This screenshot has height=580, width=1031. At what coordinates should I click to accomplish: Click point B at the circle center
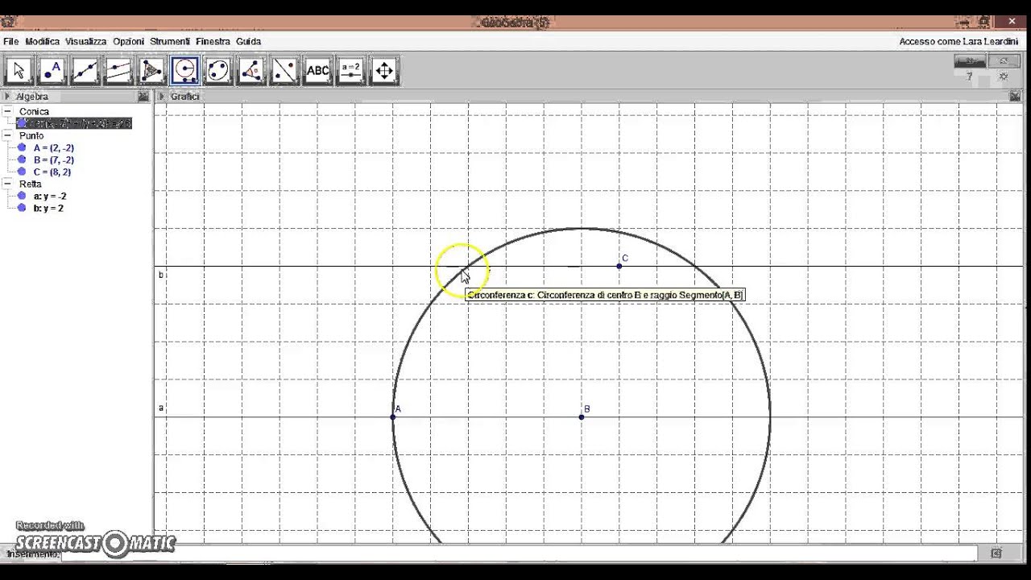582,416
